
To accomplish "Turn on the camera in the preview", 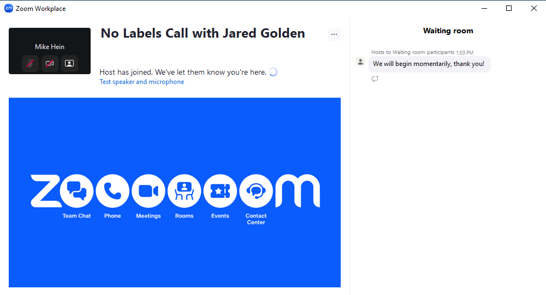I will [50, 63].
